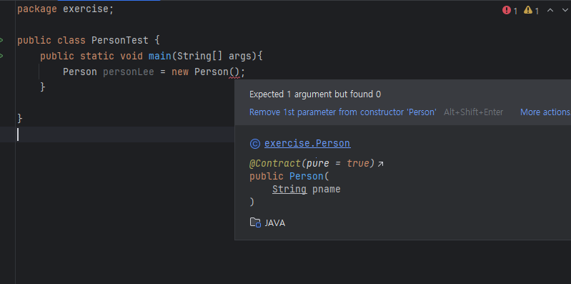Click 'Expected 1 argument but found 0' message
This screenshot has height=284, width=571.
[x=315, y=94]
